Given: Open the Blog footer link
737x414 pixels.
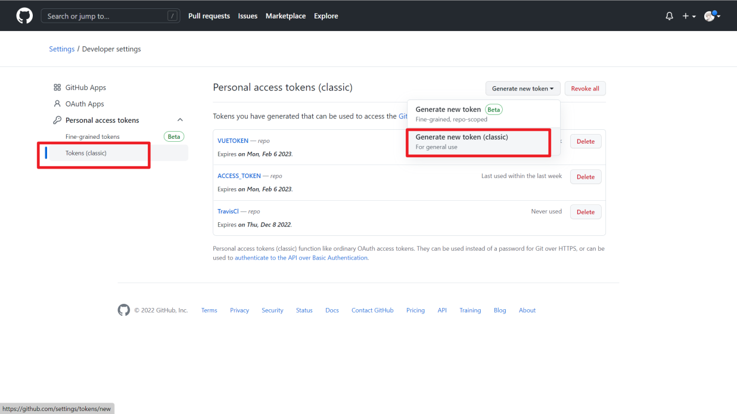Looking at the screenshot, I should (x=500, y=310).
